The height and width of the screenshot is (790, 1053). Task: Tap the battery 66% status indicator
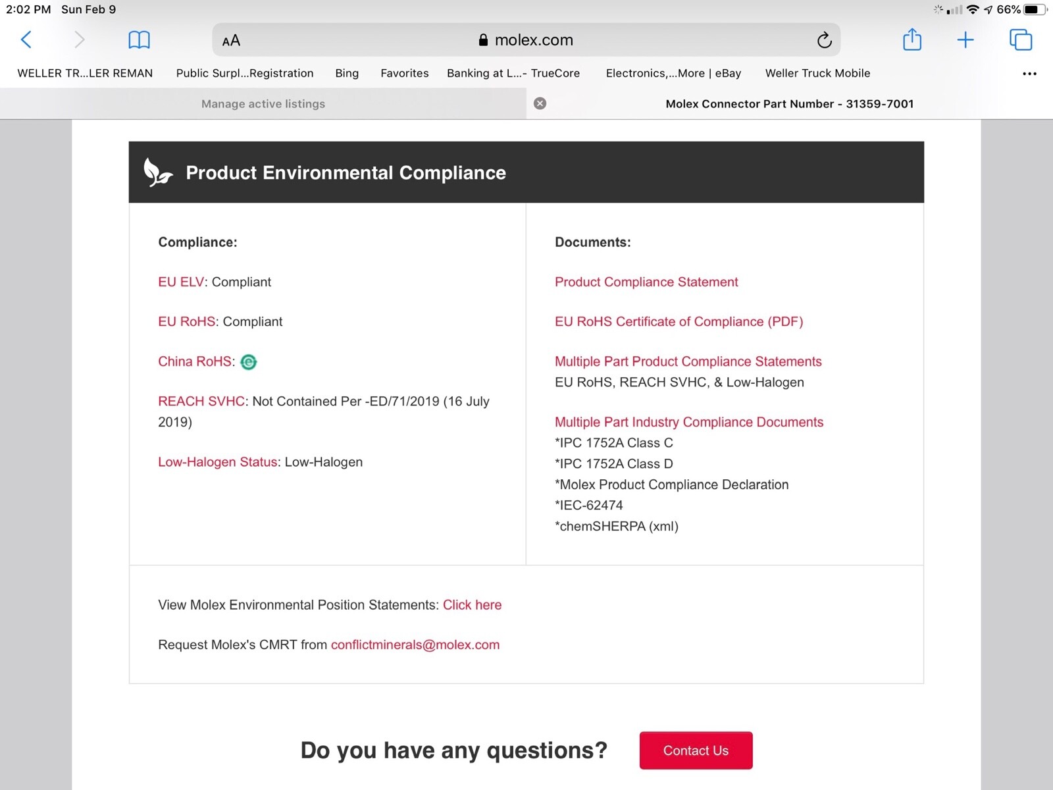coord(1021,9)
